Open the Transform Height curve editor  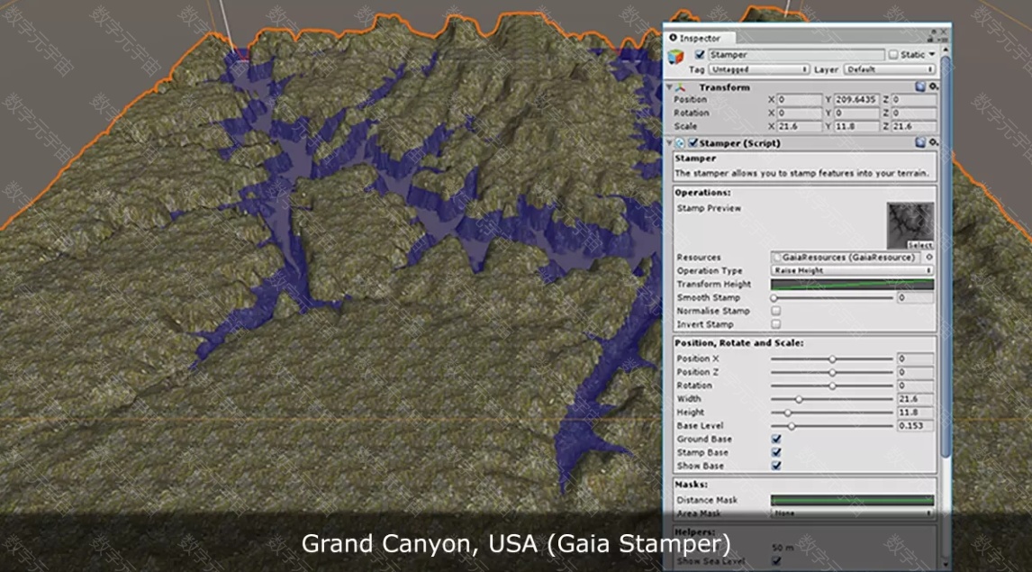(852, 285)
